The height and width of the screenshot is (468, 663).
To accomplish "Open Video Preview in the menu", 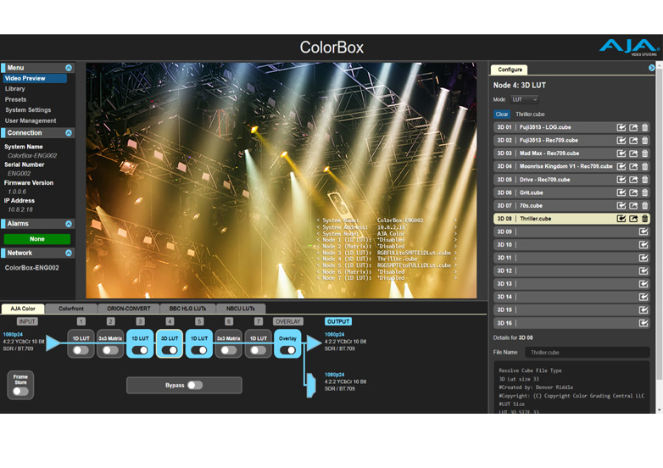I will click(35, 78).
